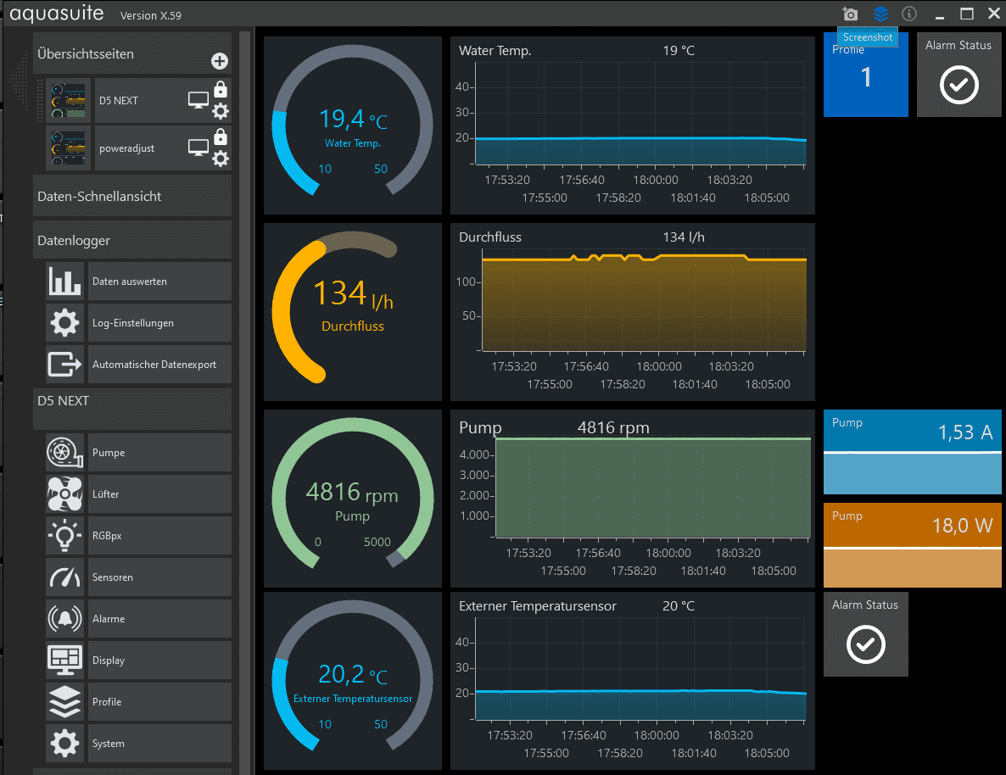Open the Sensoren page

pyautogui.click(x=159, y=577)
